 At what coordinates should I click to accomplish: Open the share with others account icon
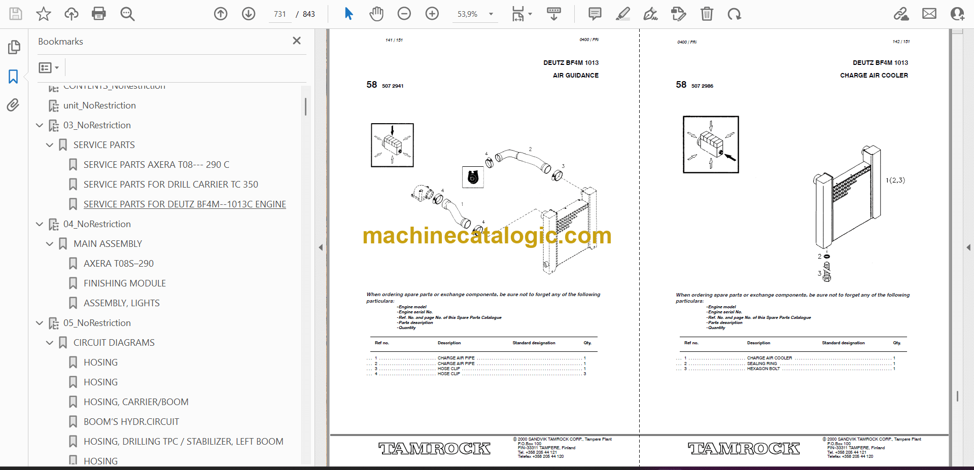(x=957, y=14)
